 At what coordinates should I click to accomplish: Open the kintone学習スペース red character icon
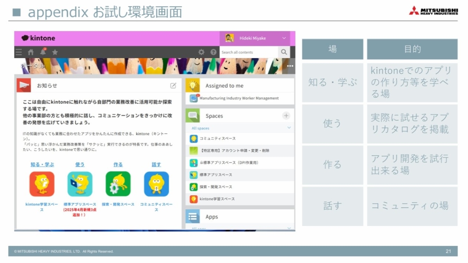[42, 184]
